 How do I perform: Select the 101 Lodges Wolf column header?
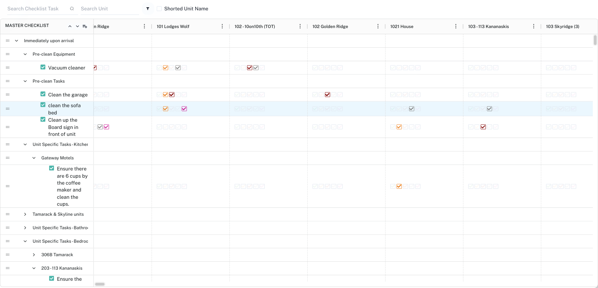click(173, 27)
